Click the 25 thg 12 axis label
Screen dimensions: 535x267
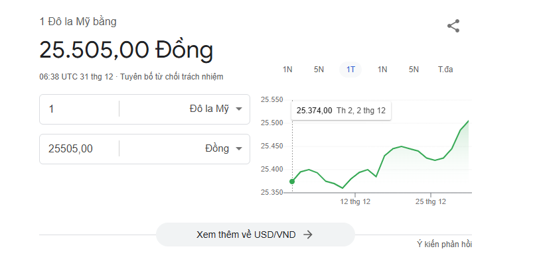point(431,201)
